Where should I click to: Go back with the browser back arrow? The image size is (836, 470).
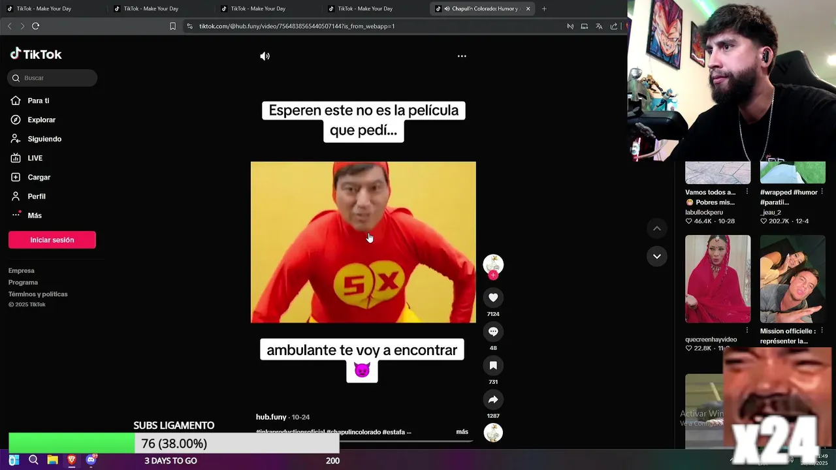9,26
